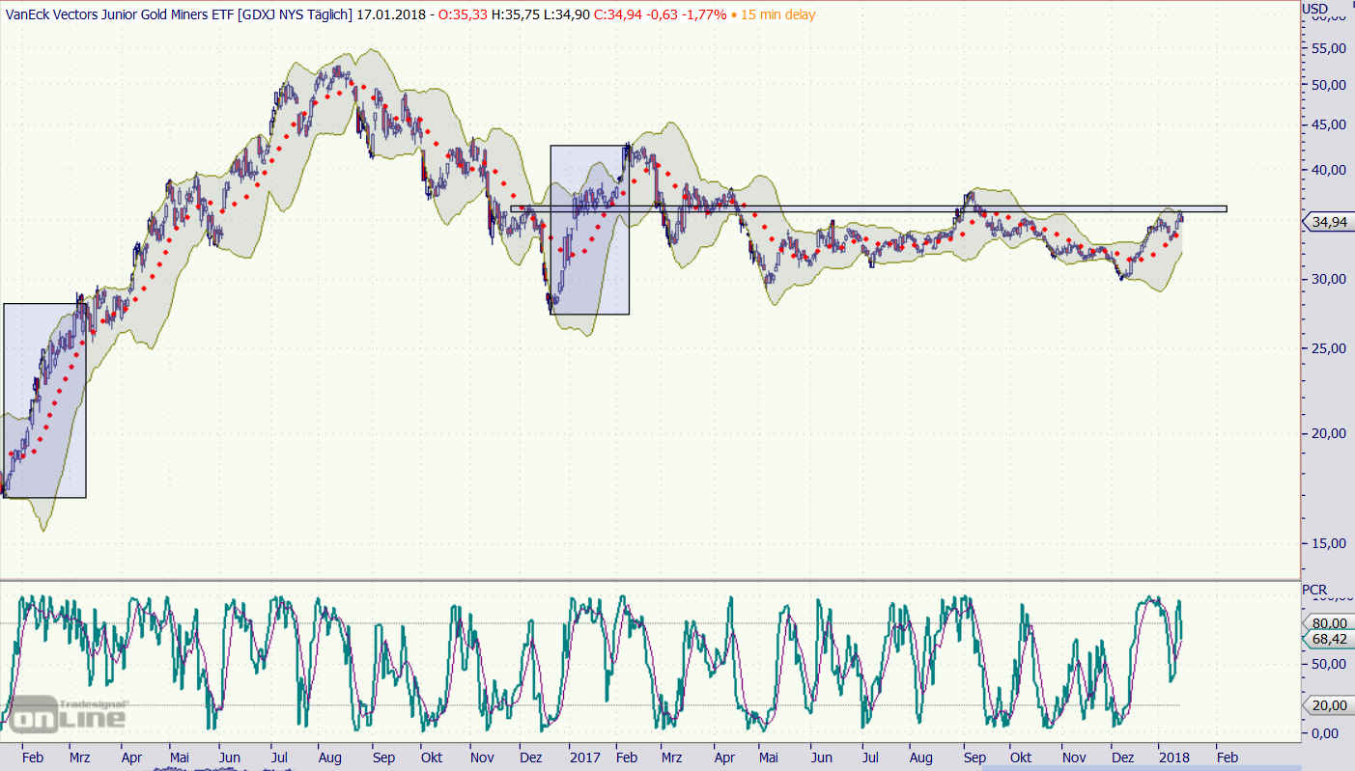Click the "2018" label on the time axis
The width and height of the screenshot is (1355, 771).
pyautogui.click(x=1174, y=758)
